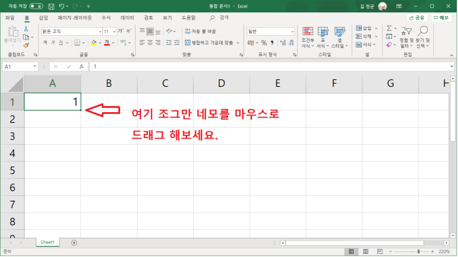Click the Increase Decimal icon
458x257 pixels.
(x=283, y=43)
